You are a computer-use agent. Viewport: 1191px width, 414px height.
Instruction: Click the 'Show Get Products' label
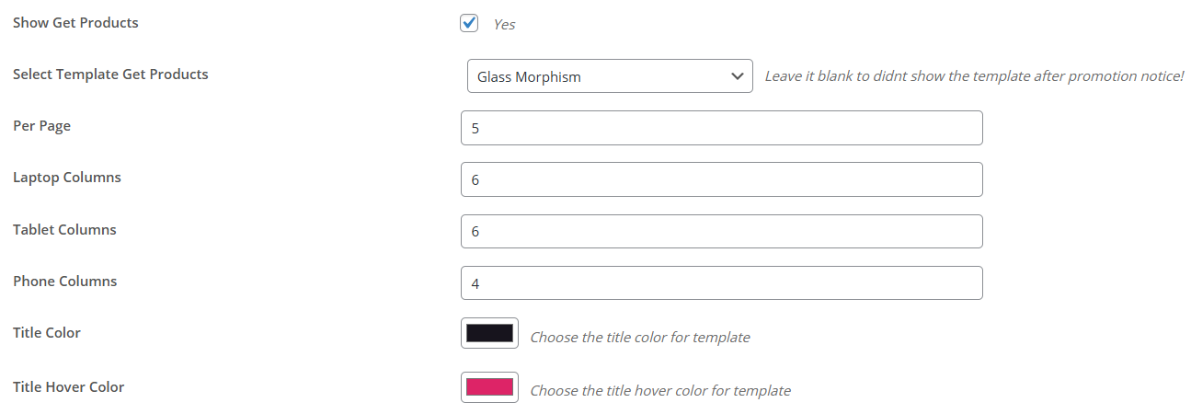75,23
